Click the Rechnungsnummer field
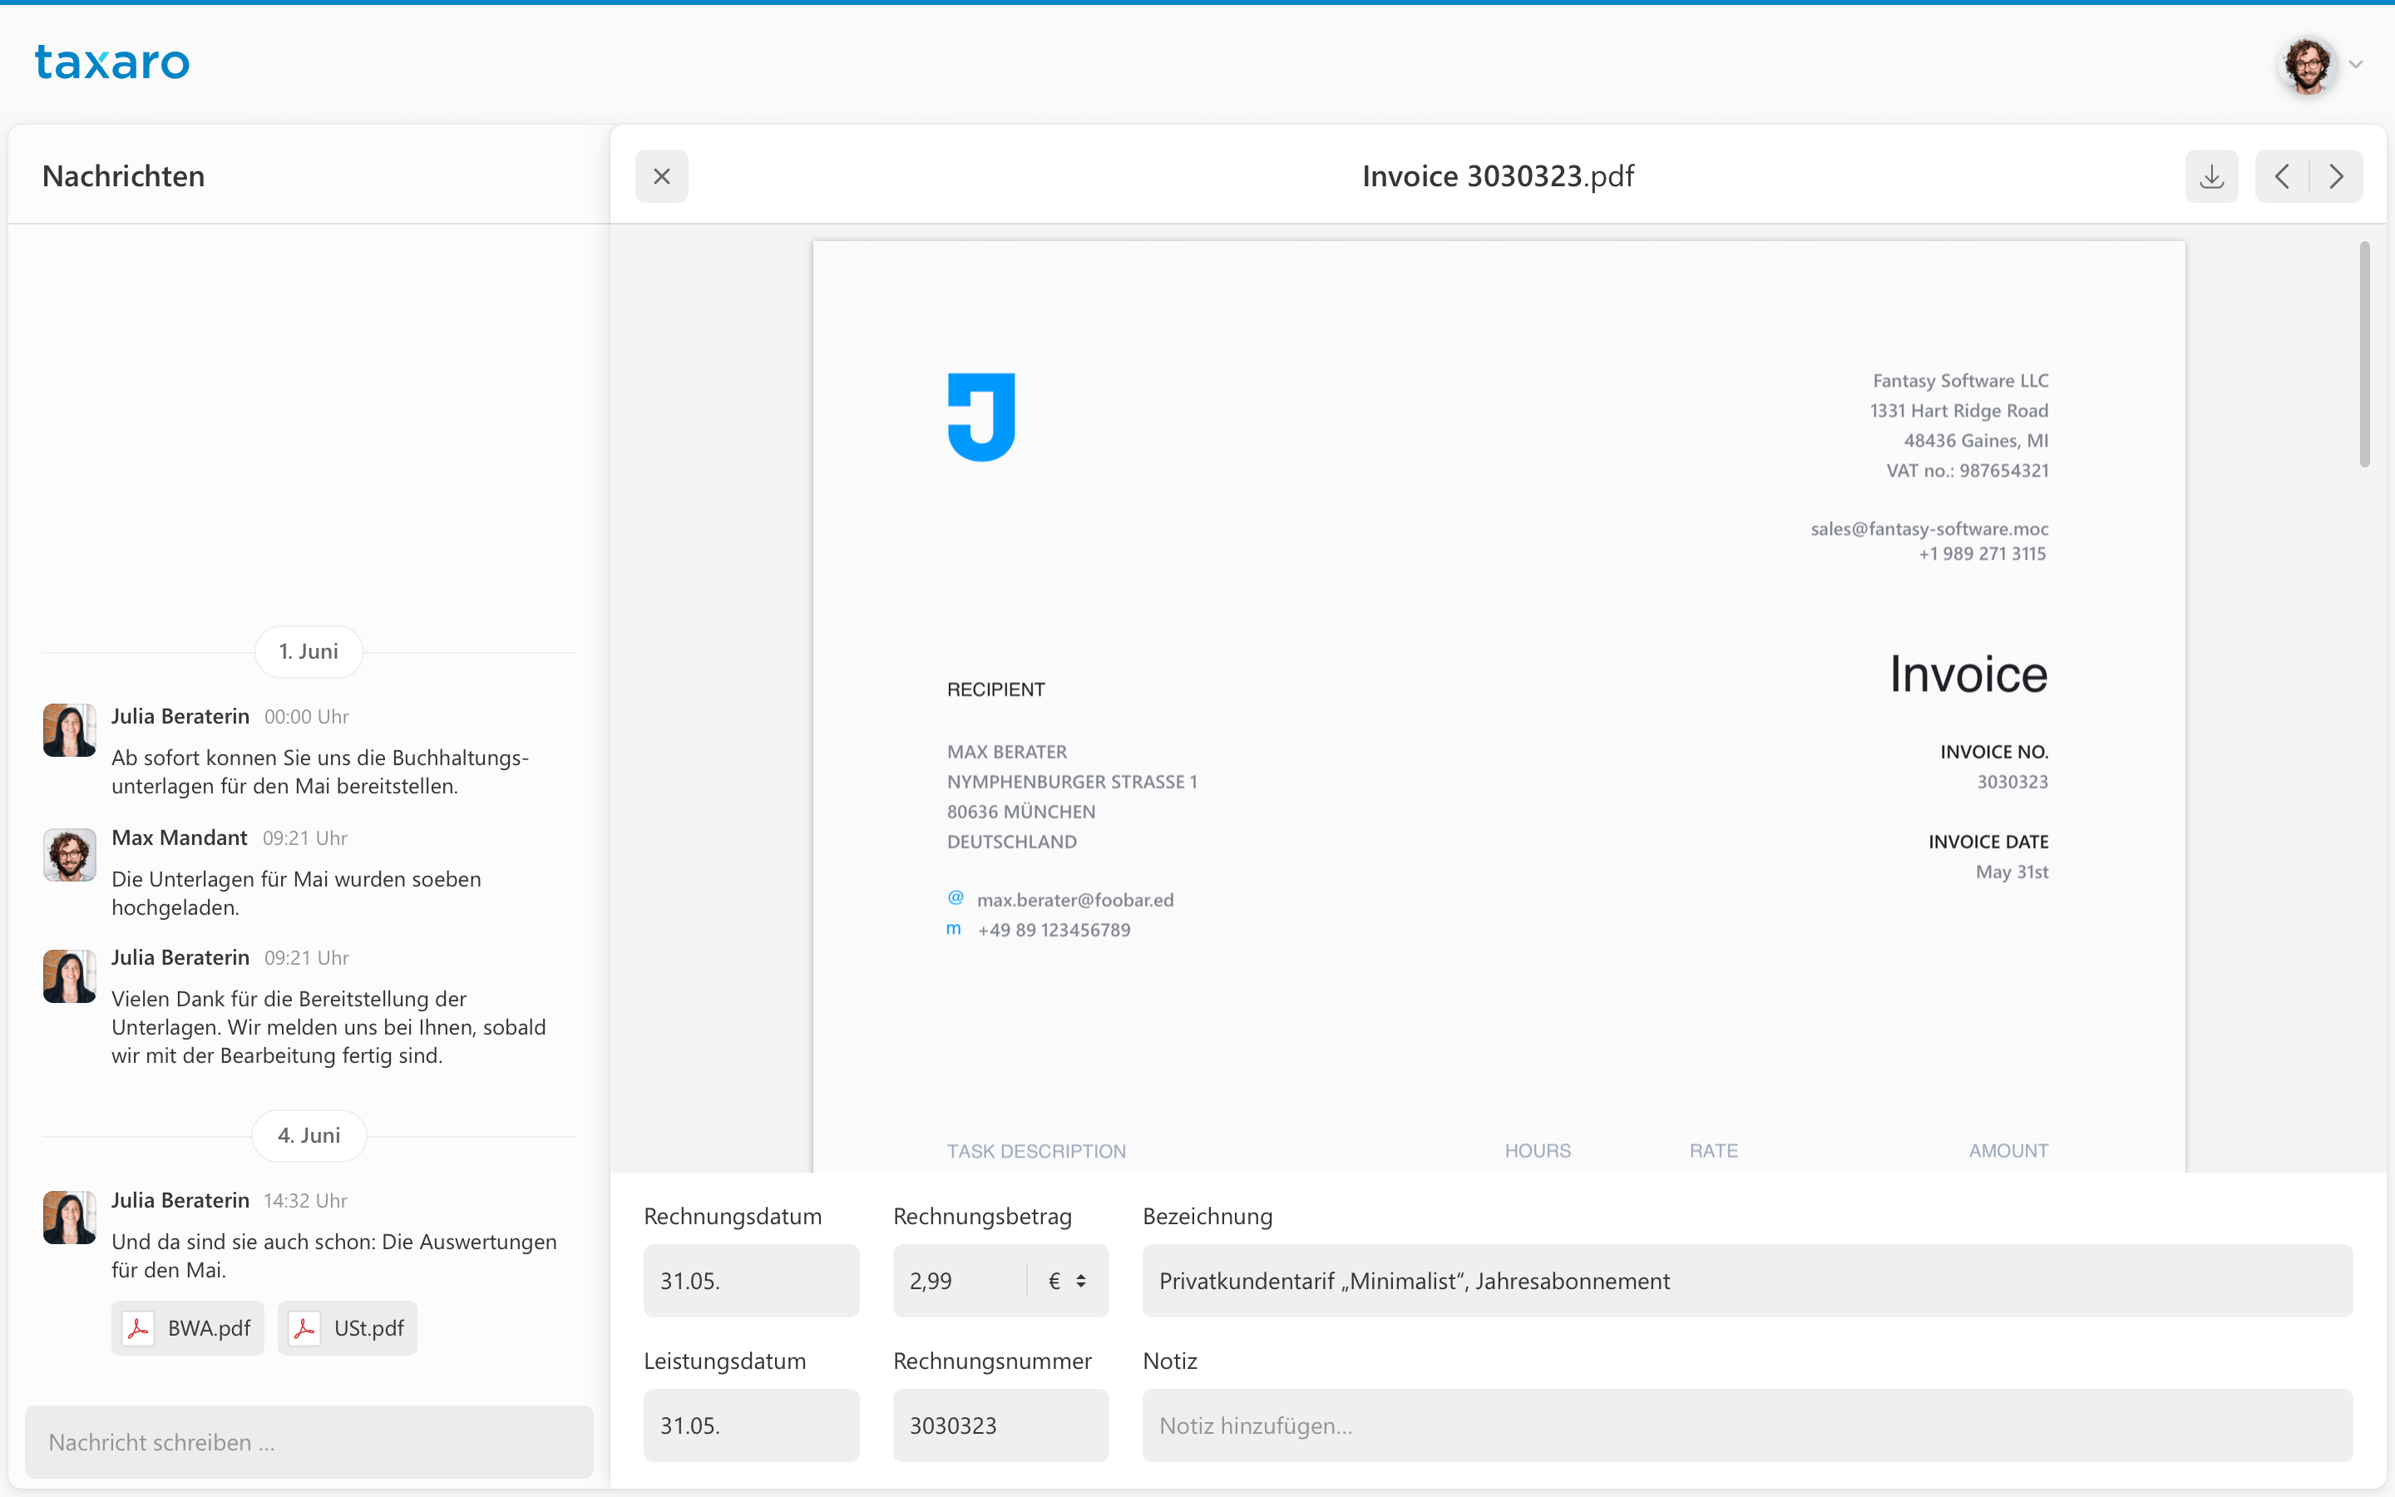The image size is (2395, 1497). (x=1000, y=1425)
